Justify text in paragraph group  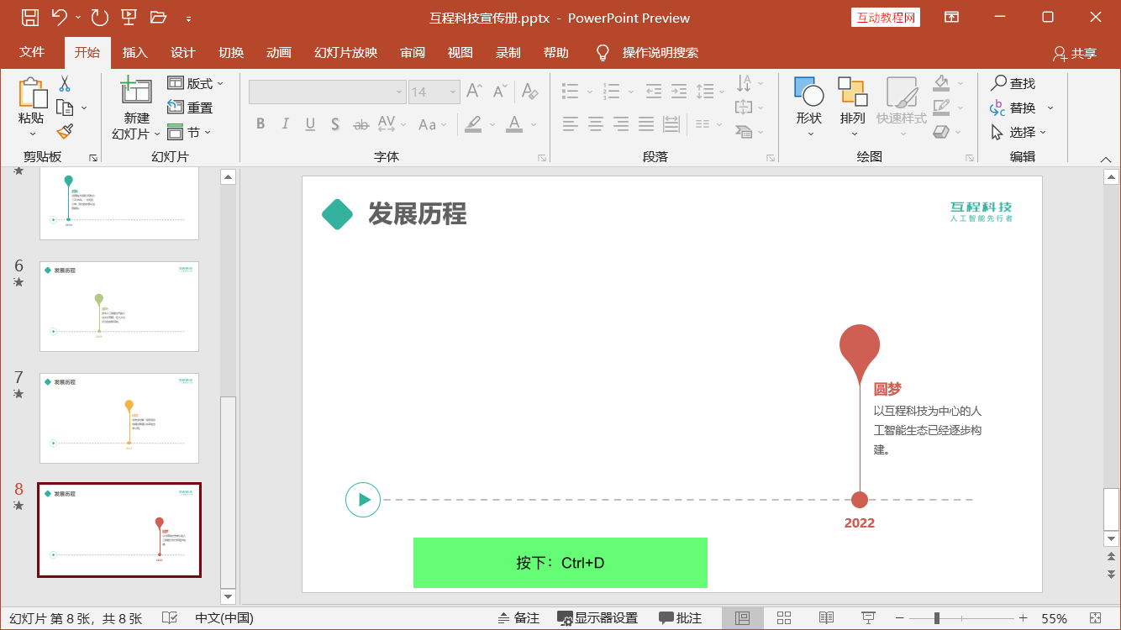coord(646,124)
